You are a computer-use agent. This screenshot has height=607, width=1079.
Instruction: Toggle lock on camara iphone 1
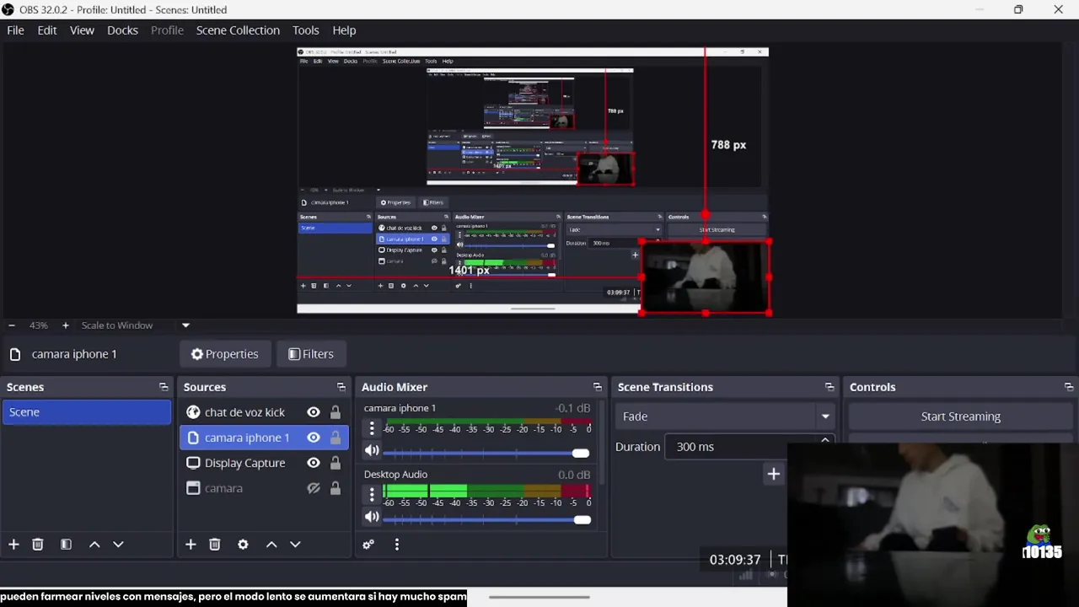pyautogui.click(x=336, y=438)
